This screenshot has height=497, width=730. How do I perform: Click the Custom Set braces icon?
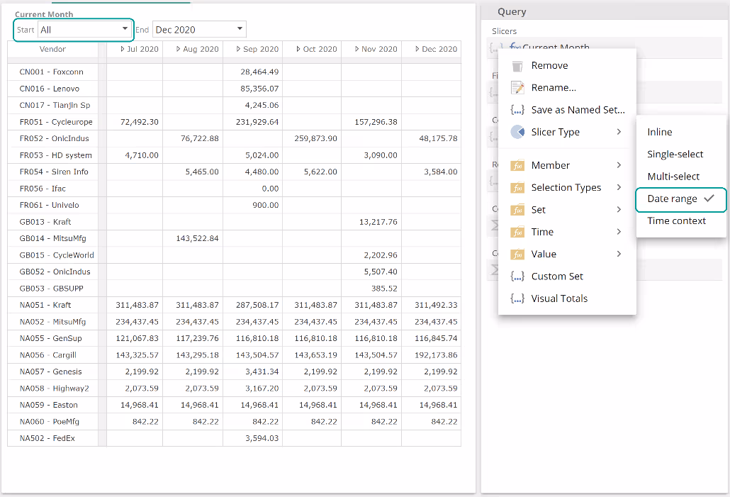tap(517, 277)
